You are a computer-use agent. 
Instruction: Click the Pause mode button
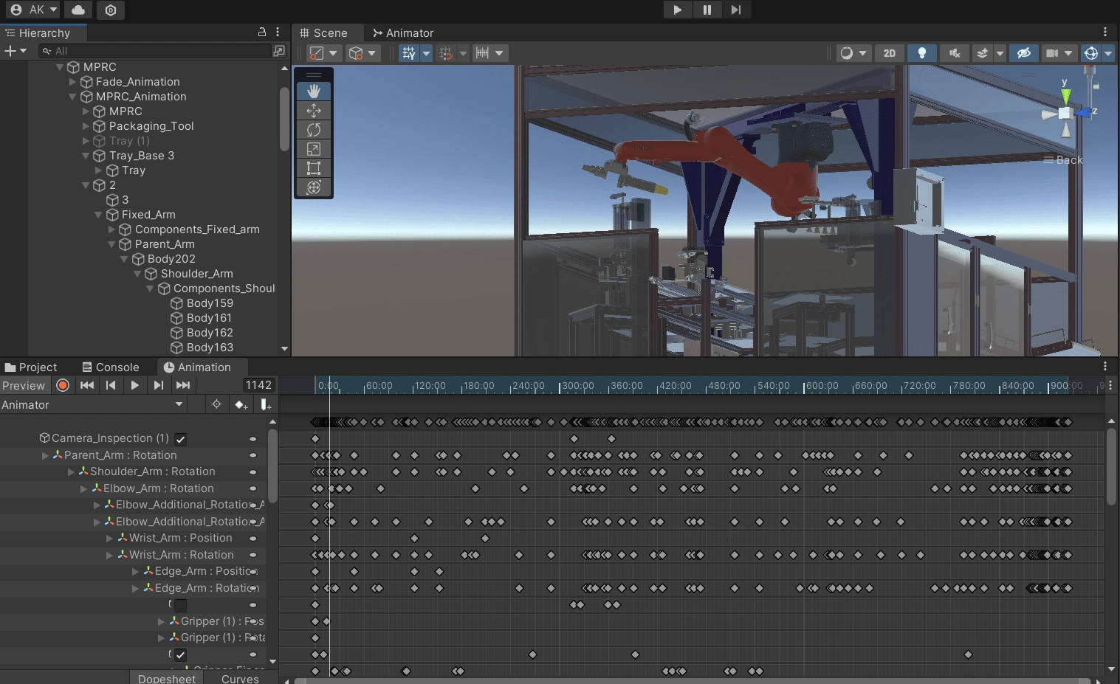tap(707, 10)
